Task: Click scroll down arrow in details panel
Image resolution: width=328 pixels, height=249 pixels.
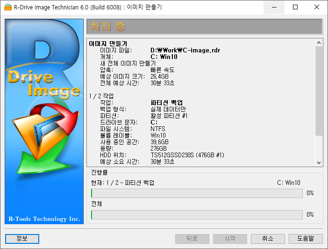Action: point(319,163)
